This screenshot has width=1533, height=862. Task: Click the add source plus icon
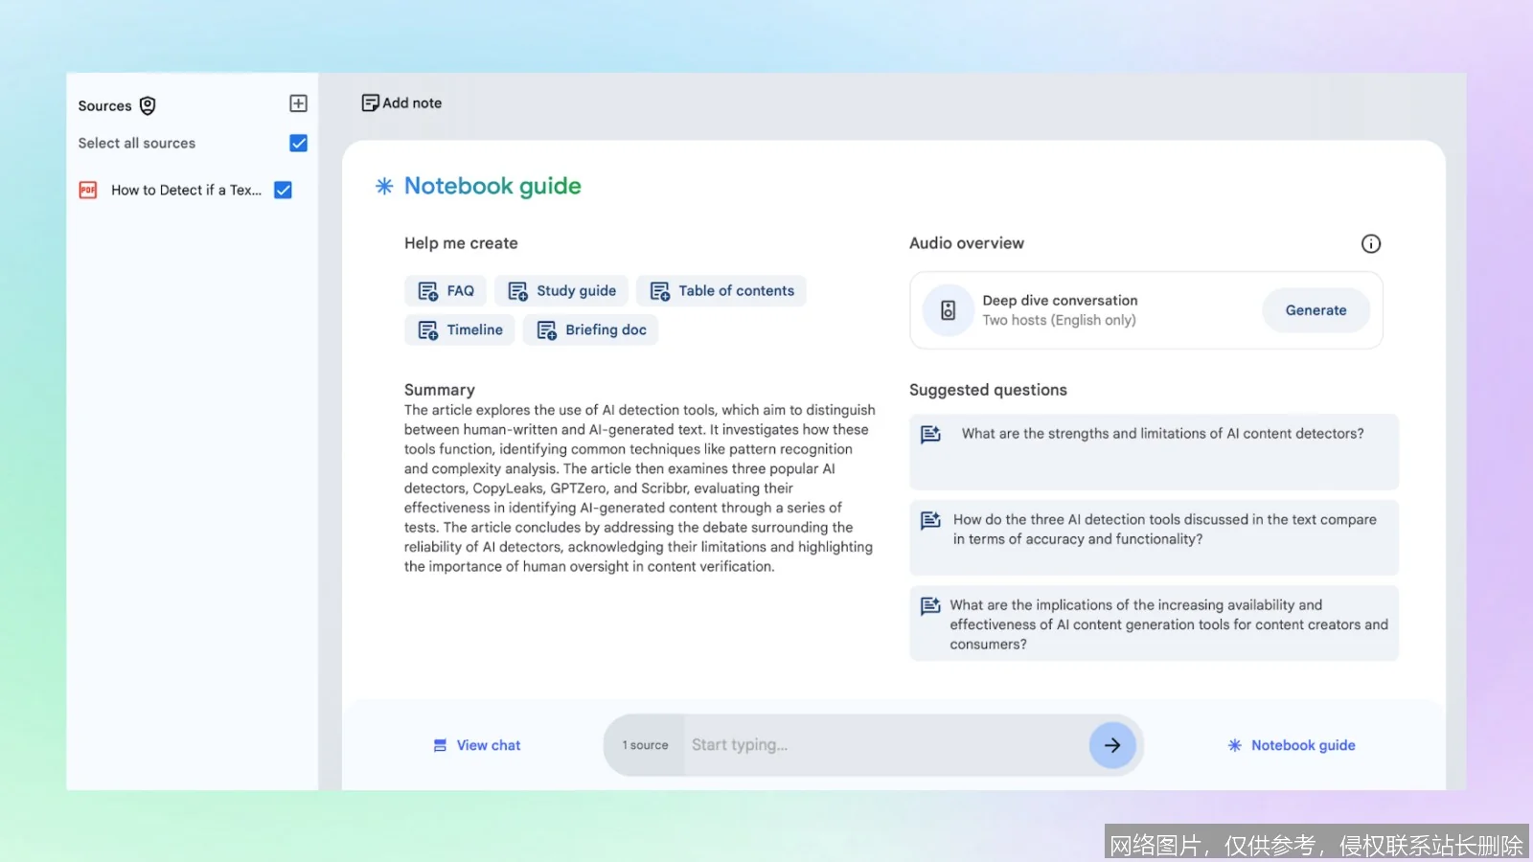click(x=298, y=102)
